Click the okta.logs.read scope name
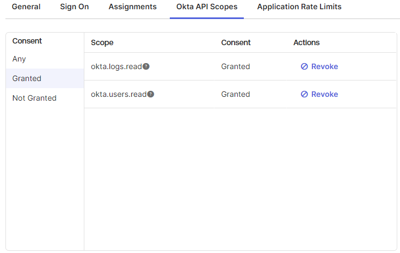 coord(116,66)
